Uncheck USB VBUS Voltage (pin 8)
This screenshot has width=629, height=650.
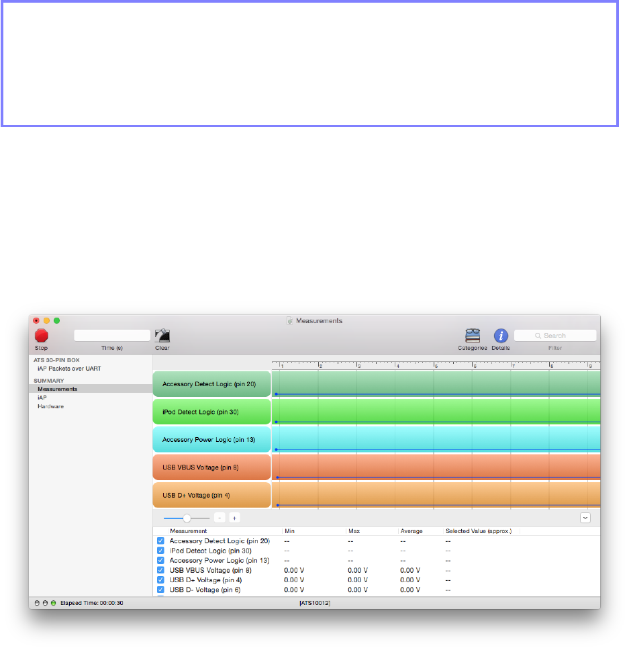tap(160, 570)
